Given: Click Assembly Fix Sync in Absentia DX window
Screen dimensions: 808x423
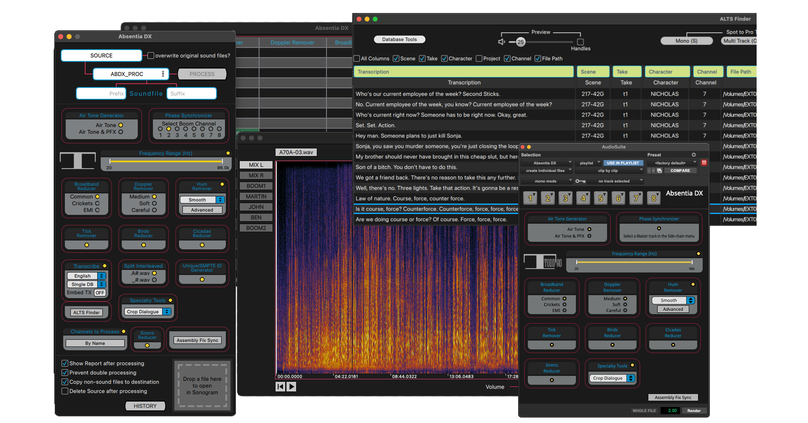Looking at the screenshot, I should point(198,340).
